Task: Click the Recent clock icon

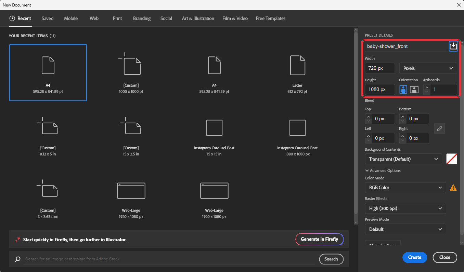Action: coord(12,18)
